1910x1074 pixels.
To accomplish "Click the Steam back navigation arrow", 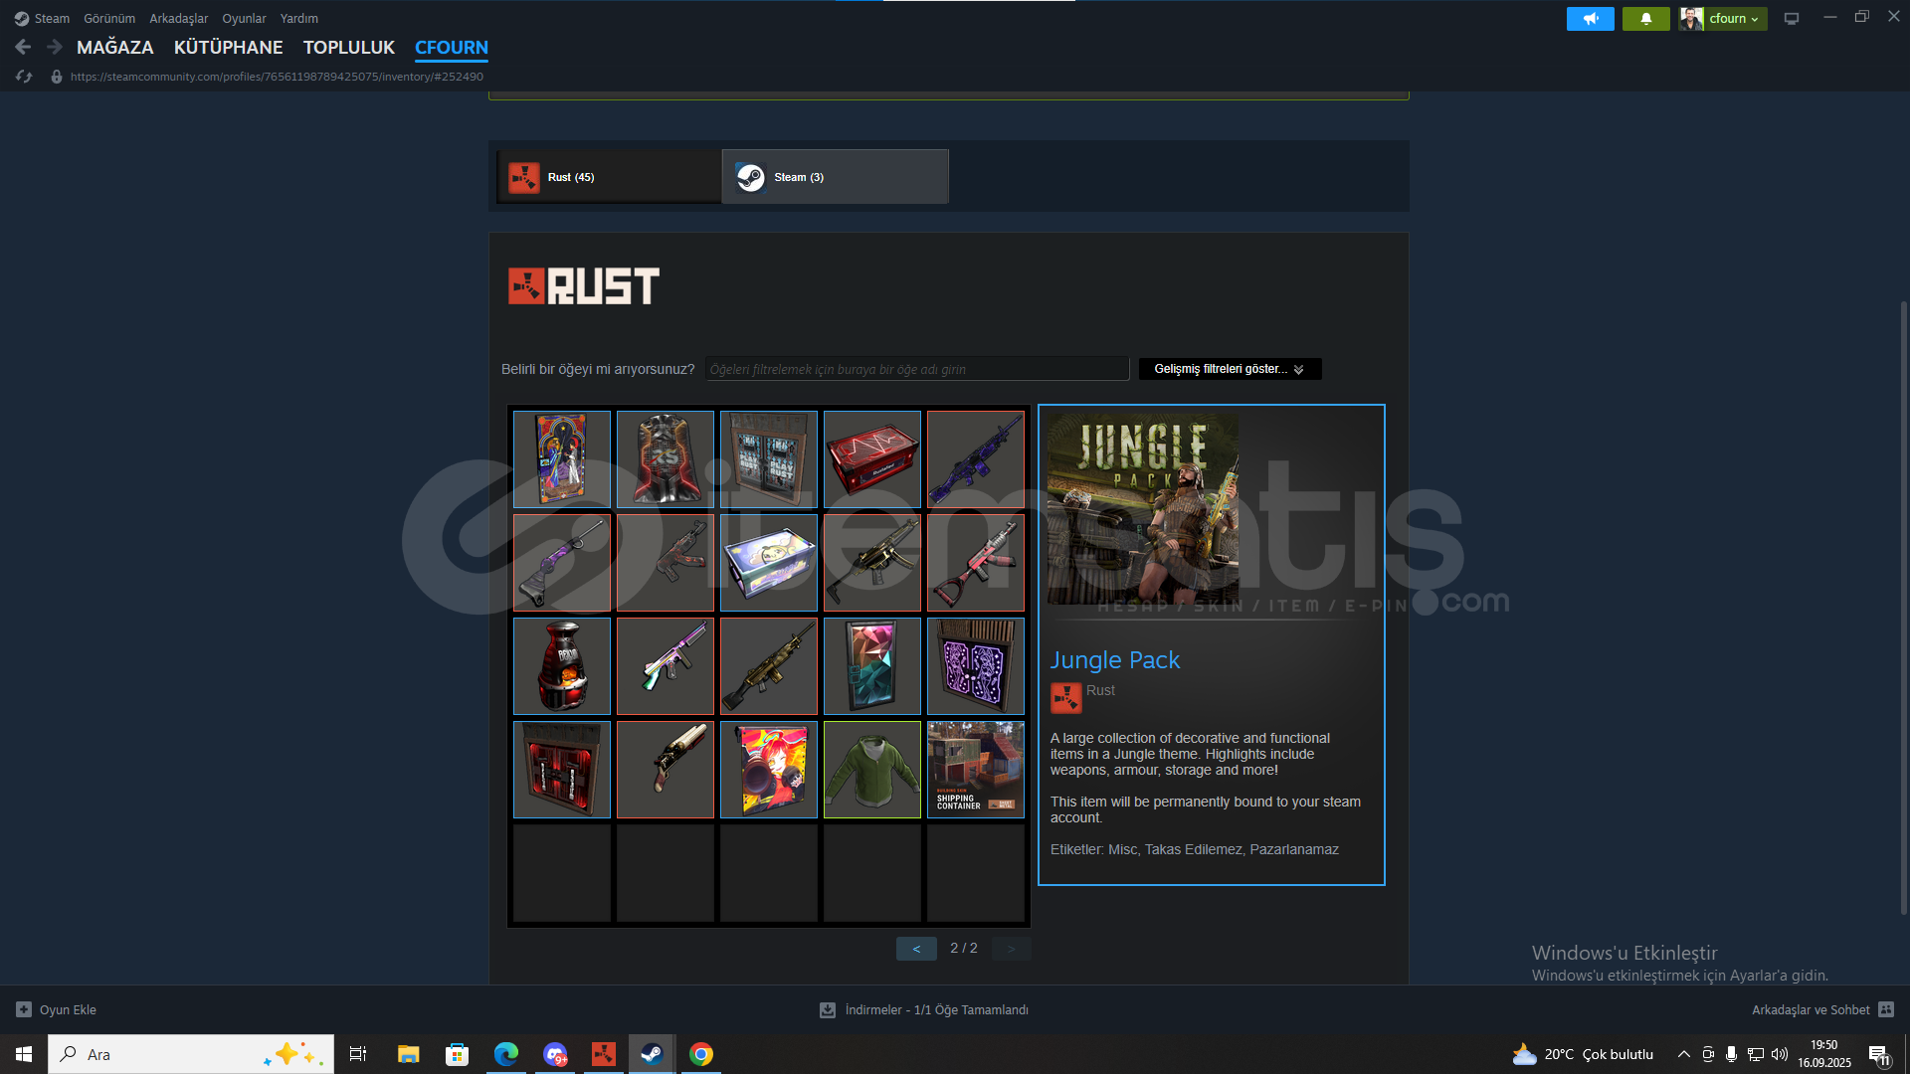I will [x=23, y=47].
